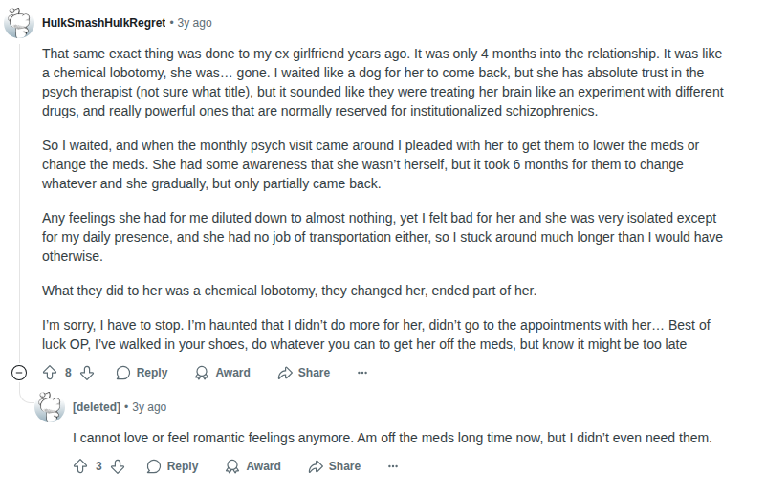Open more options for HulkSmashHulkRegret's comment

pos(362,373)
